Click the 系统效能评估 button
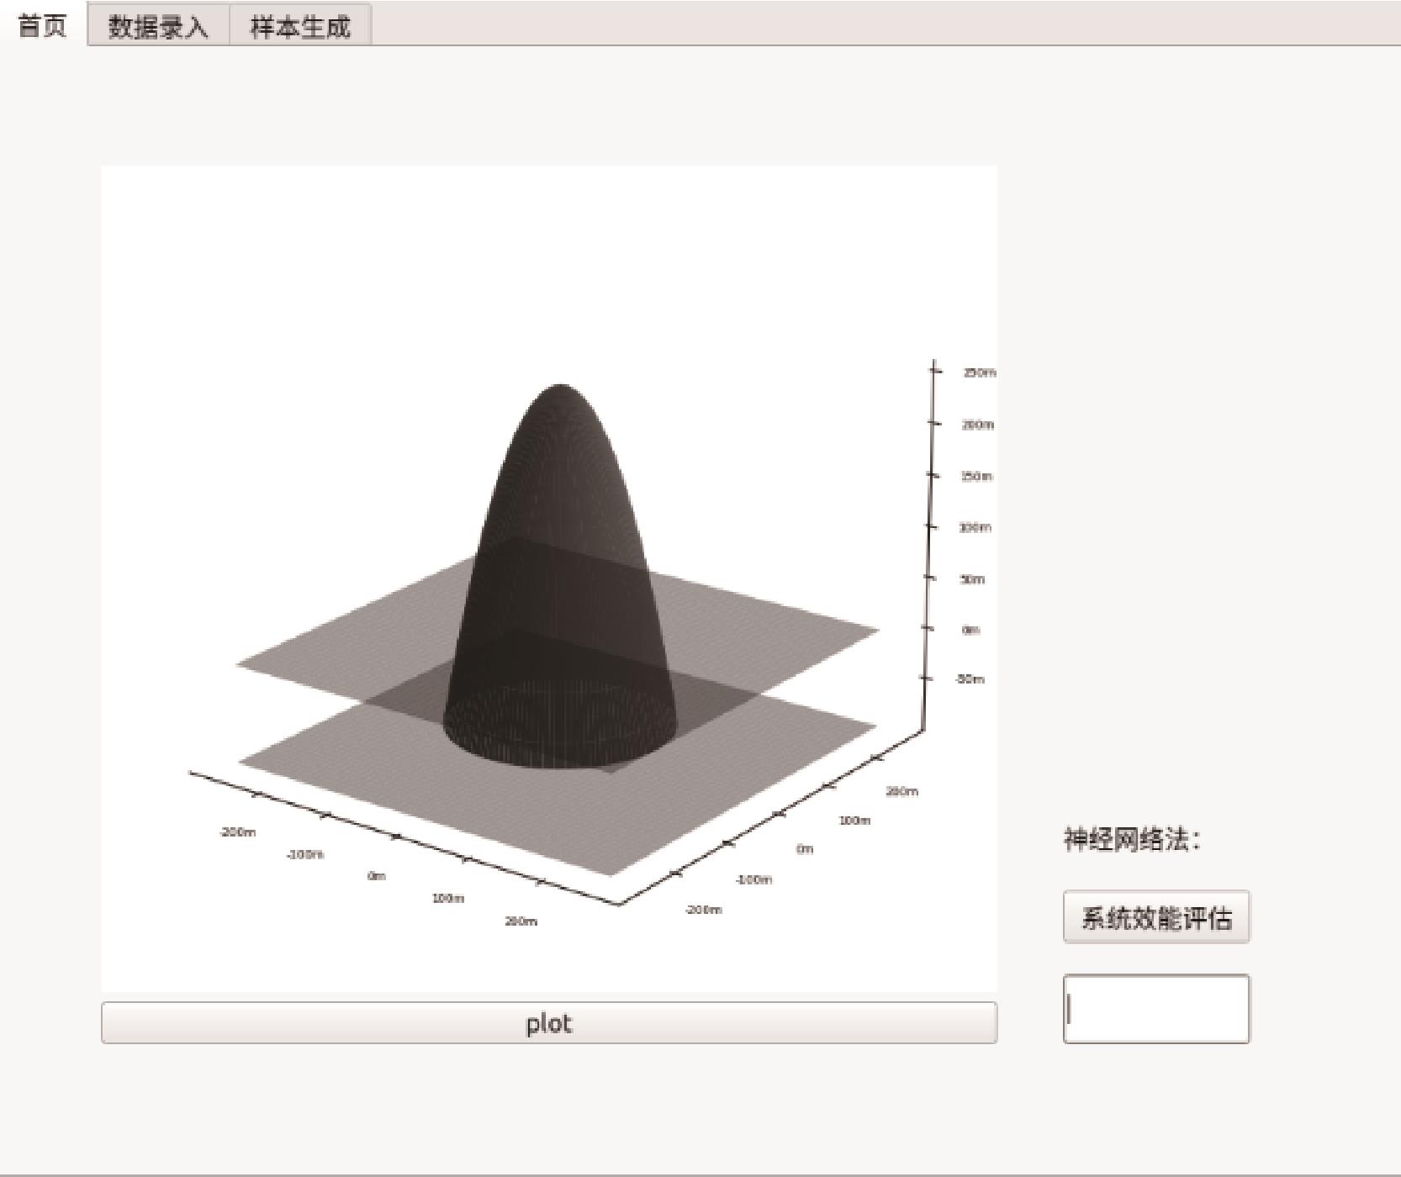The height and width of the screenshot is (1177, 1401). coord(1156,917)
